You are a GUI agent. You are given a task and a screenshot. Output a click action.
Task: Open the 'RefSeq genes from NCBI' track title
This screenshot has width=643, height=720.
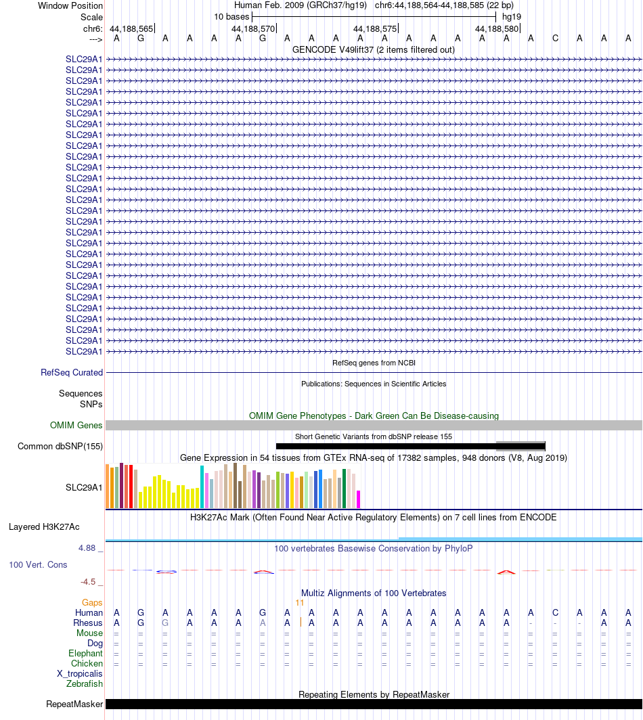(374, 363)
